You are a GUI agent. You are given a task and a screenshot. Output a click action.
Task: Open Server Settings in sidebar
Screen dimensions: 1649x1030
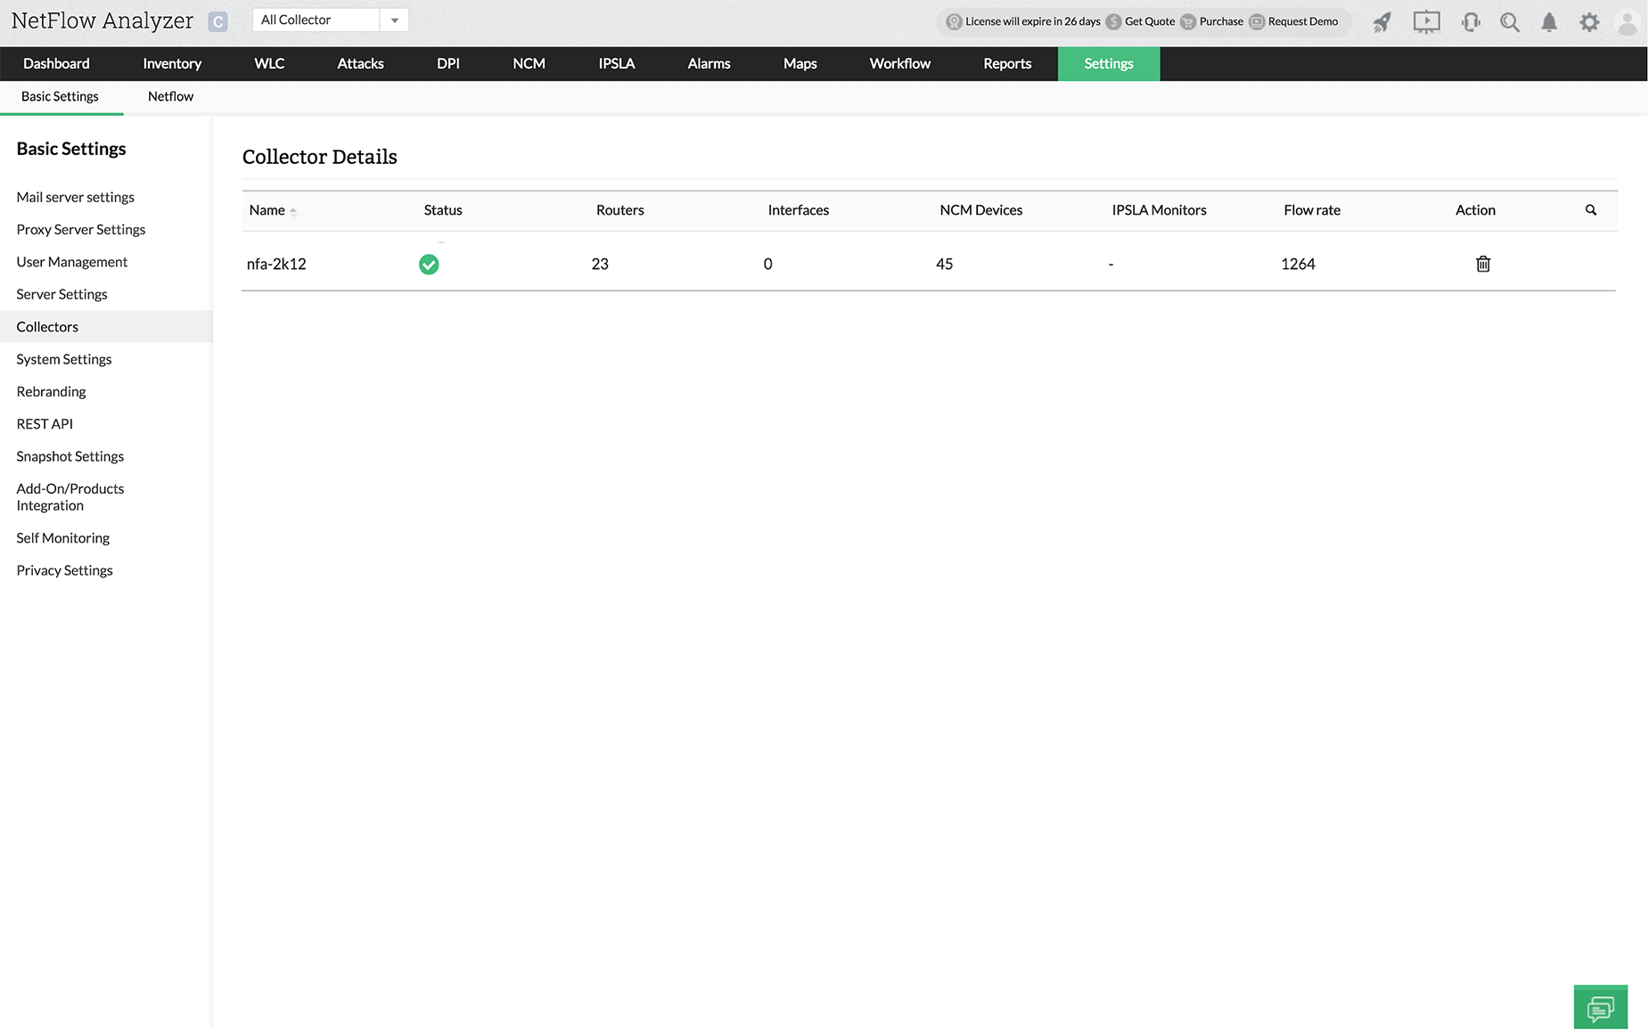[62, 294]
